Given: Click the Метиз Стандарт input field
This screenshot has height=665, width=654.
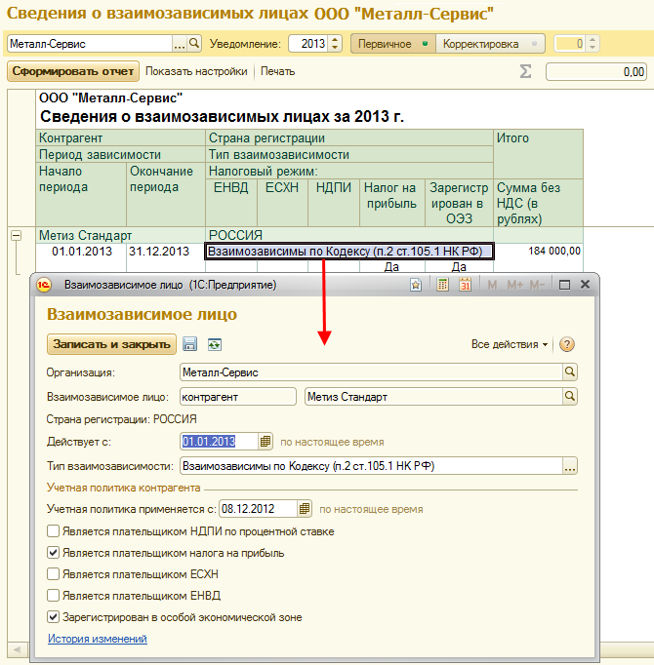Looking at the screenshot, I should pos(433,397).
